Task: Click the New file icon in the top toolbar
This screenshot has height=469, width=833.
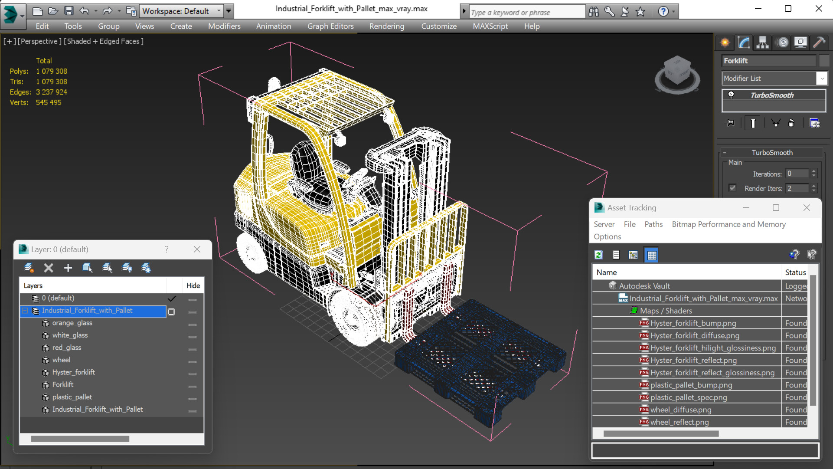Action: [x=37, y=11]
